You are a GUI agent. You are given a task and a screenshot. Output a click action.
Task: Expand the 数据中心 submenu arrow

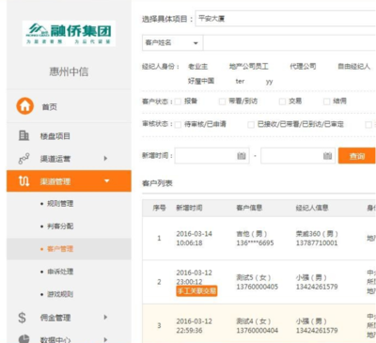tap(105, 339)
